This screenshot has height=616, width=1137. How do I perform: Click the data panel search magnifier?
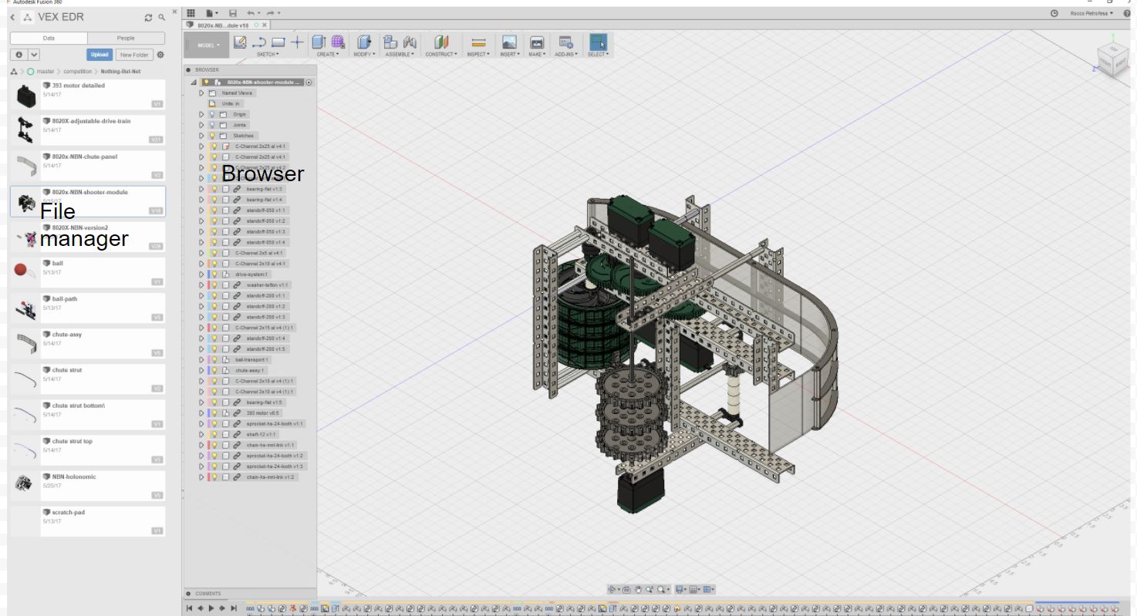[161, 17]
